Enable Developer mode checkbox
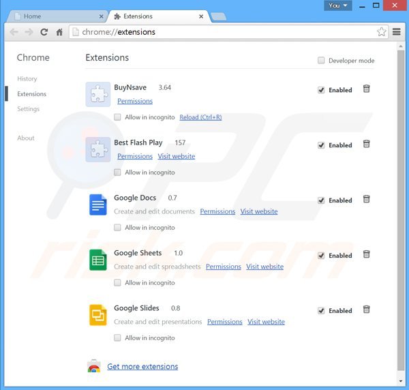 pos(321,61)
